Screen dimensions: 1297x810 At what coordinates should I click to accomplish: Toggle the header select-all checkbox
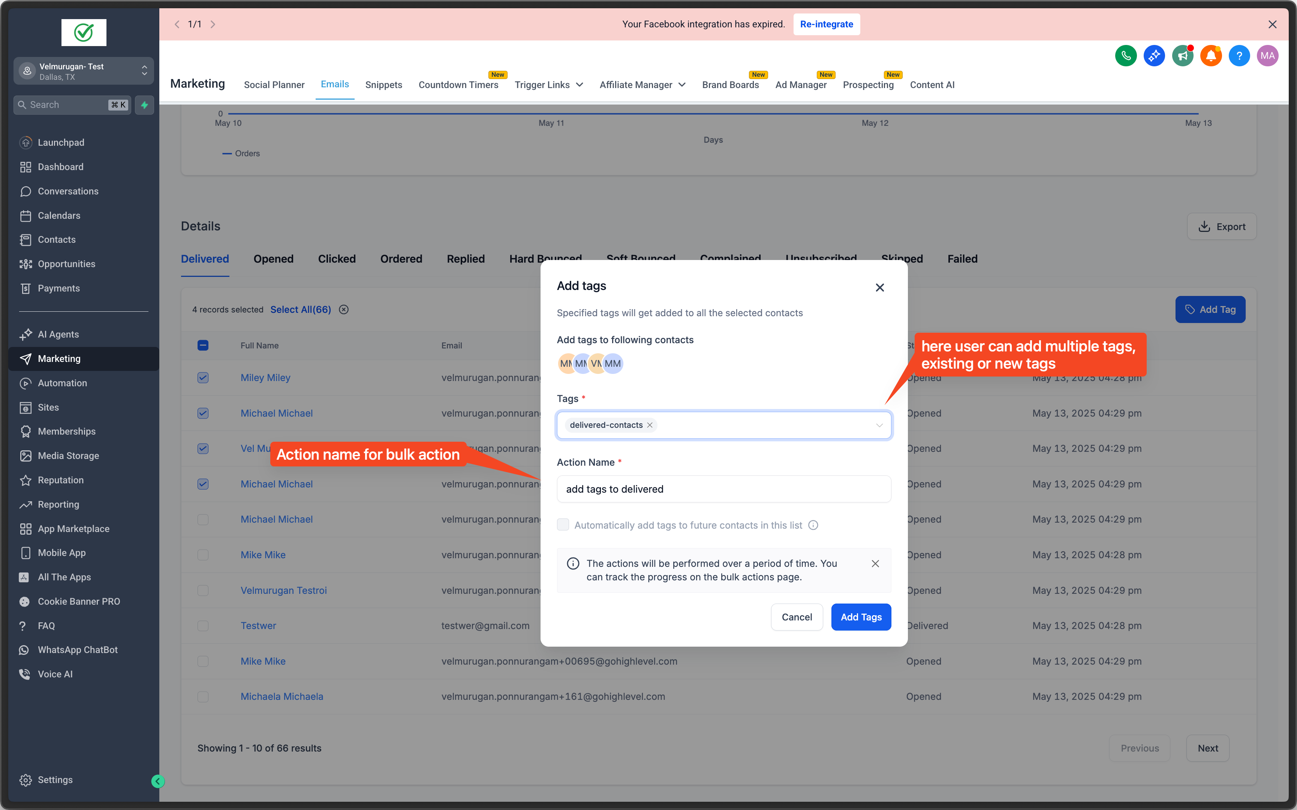point(202,345)
